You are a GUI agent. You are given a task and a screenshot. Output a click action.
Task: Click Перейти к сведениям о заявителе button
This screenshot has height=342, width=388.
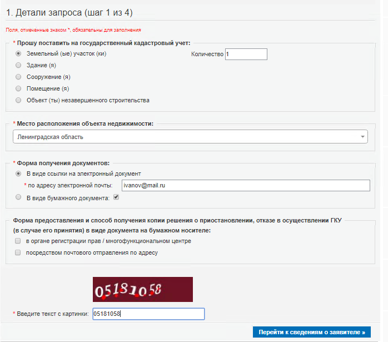[x=311, y=332]
